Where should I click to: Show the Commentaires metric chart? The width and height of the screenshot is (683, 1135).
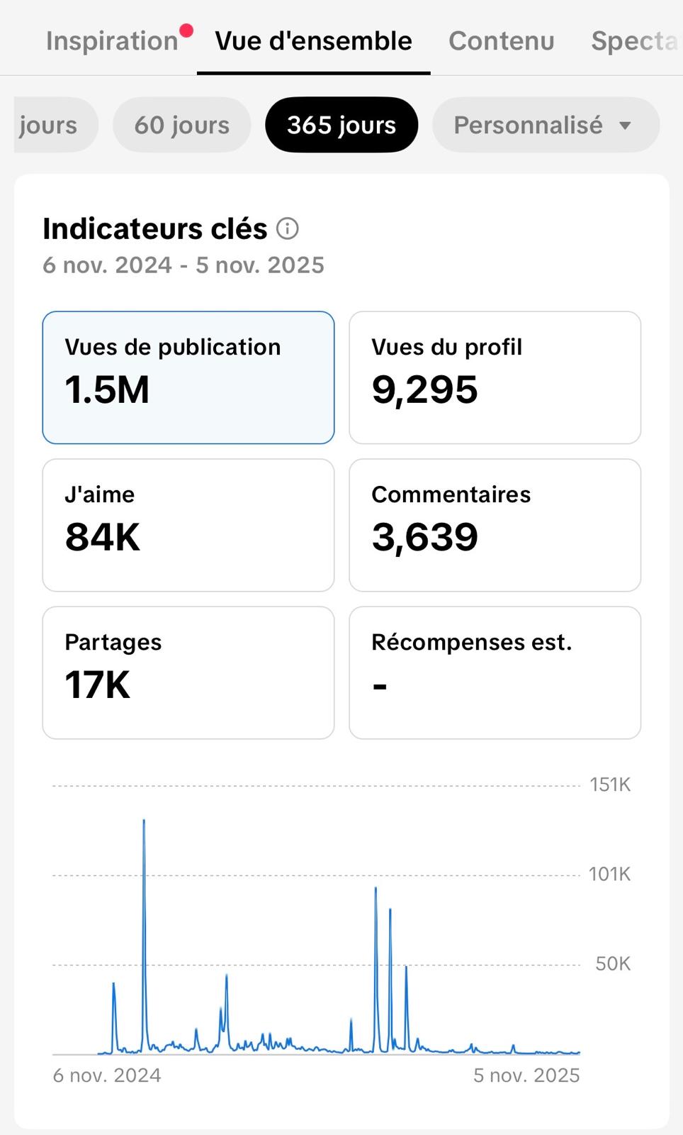(x=495, y=525)
